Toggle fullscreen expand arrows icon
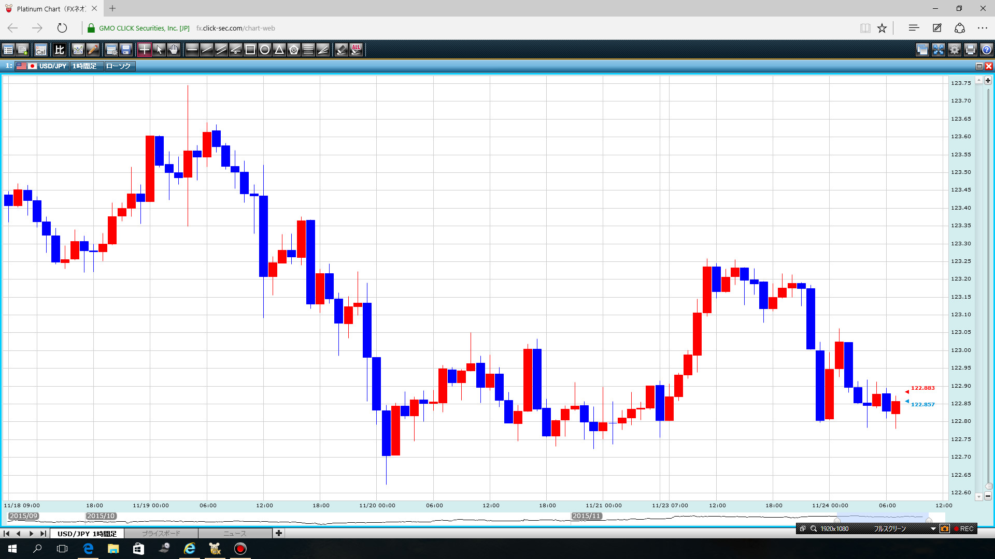This screenshot has height=559, width=995. 939,50
